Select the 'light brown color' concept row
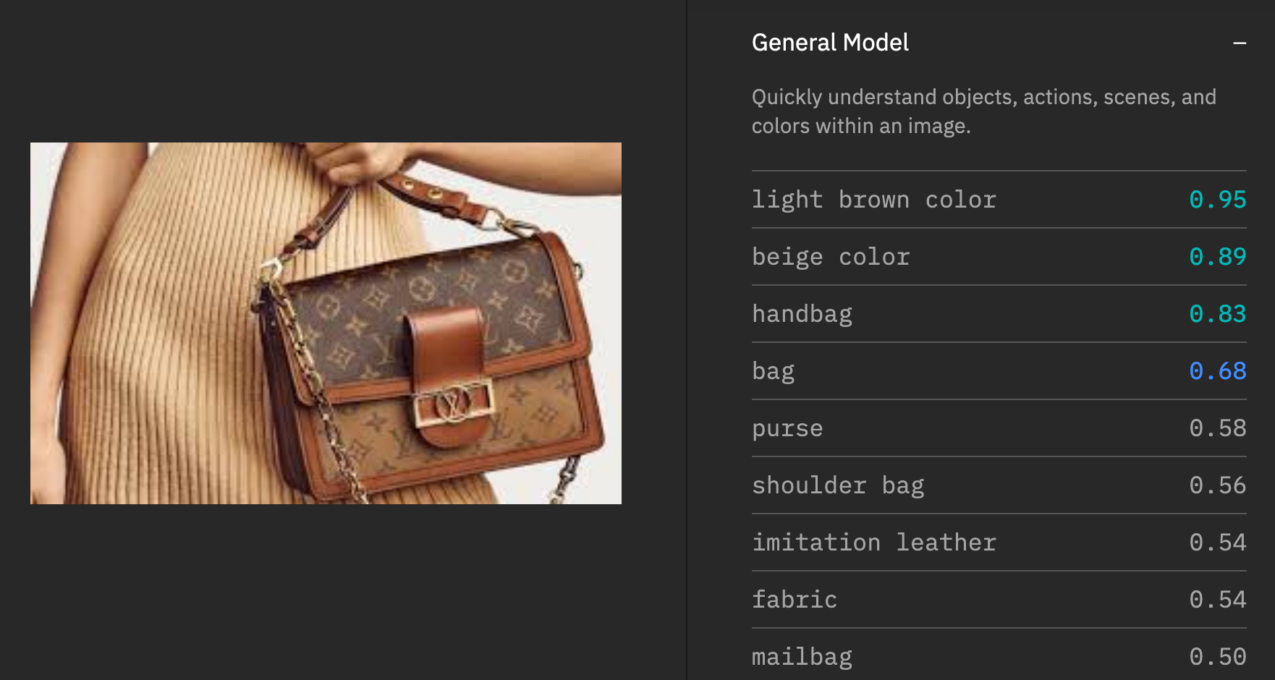Screen dimensions: 1275x680 tap(999, 200)
